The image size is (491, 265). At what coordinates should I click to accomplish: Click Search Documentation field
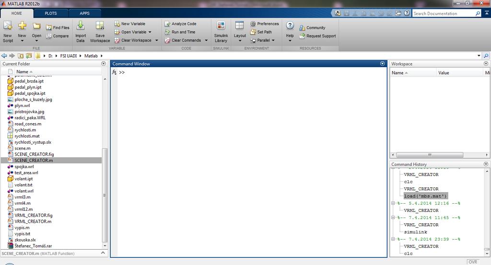coord(444,13)
